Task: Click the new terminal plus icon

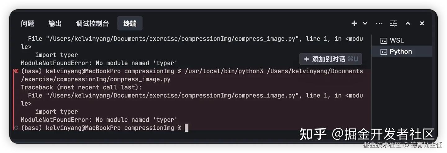Action: (x=354, y=23)
